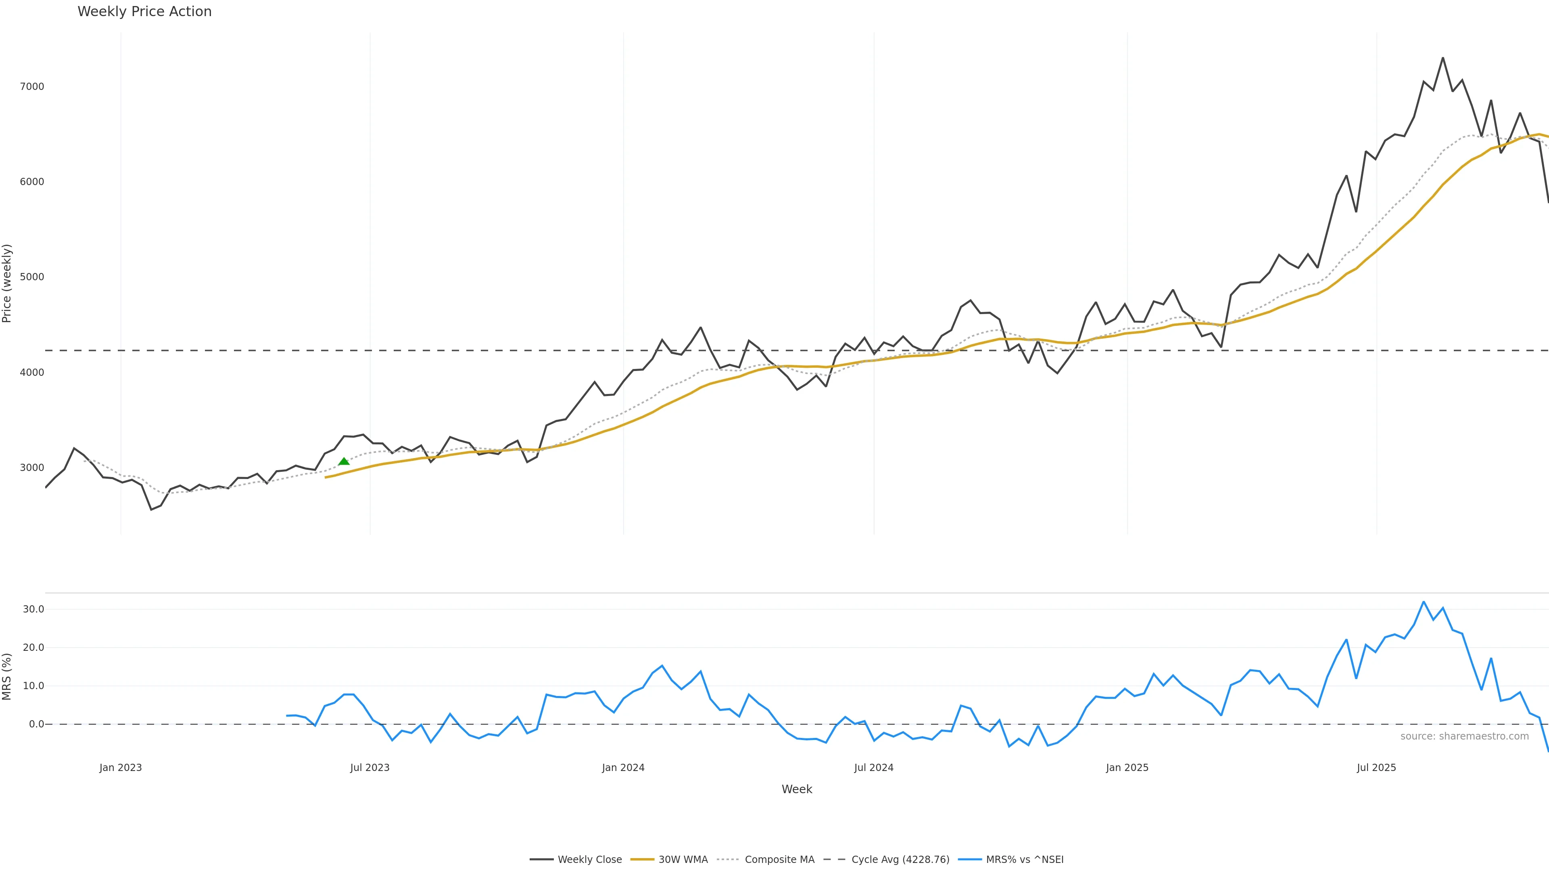The width and height of the screenshot is (1549, 871).
Task: Click the MRS (%) axis title
Action: tap(7, 676)
